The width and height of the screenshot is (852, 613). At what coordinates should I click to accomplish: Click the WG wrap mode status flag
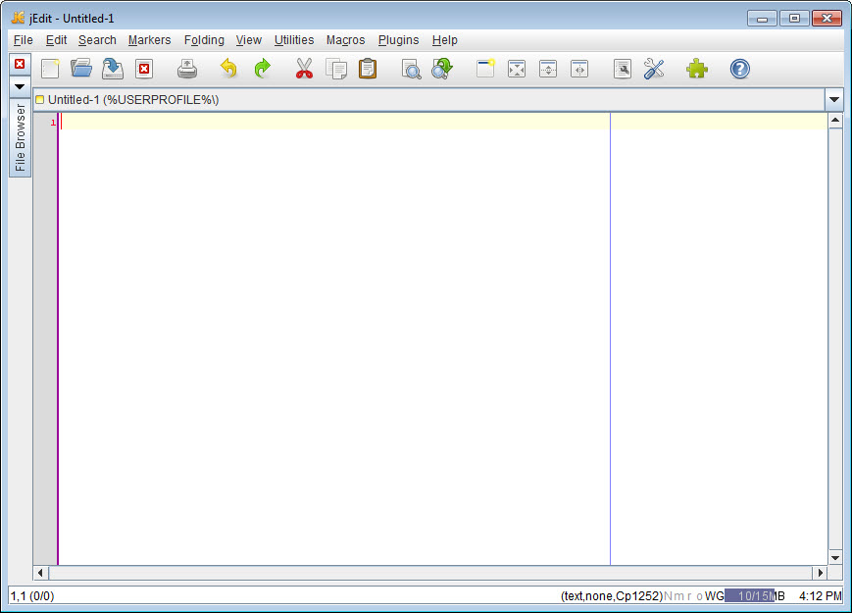714,595
